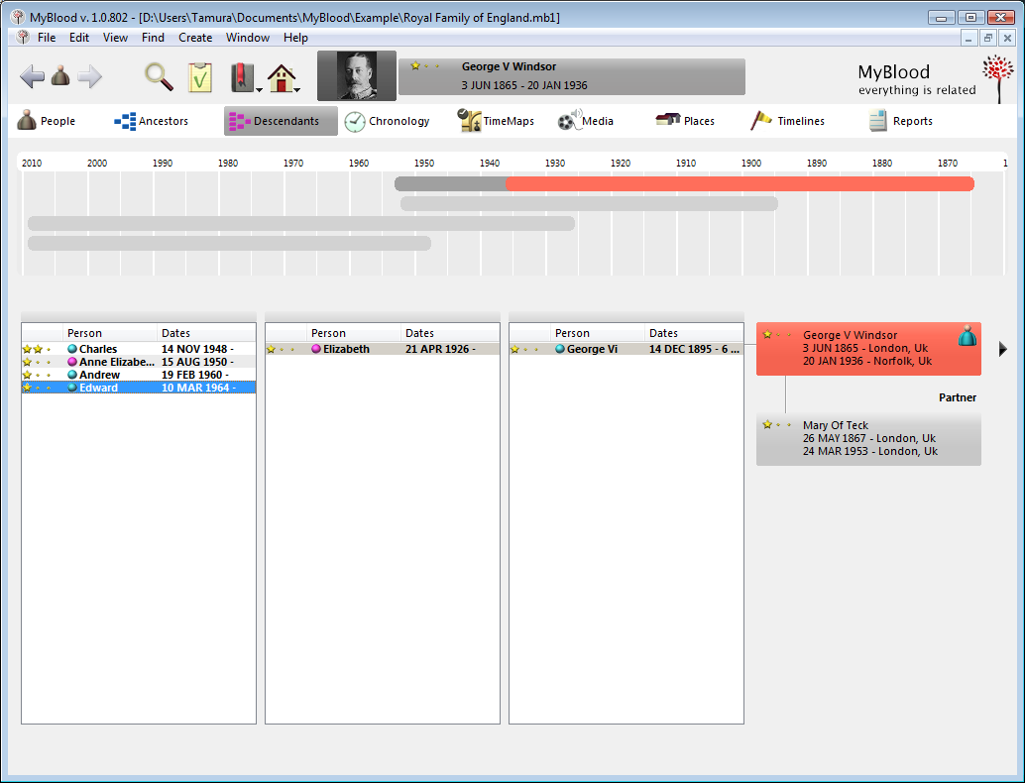This screenshot has width=1025, height=783.
Task: Open the People view
Action: pyautogui.click(x=47, y=121)
